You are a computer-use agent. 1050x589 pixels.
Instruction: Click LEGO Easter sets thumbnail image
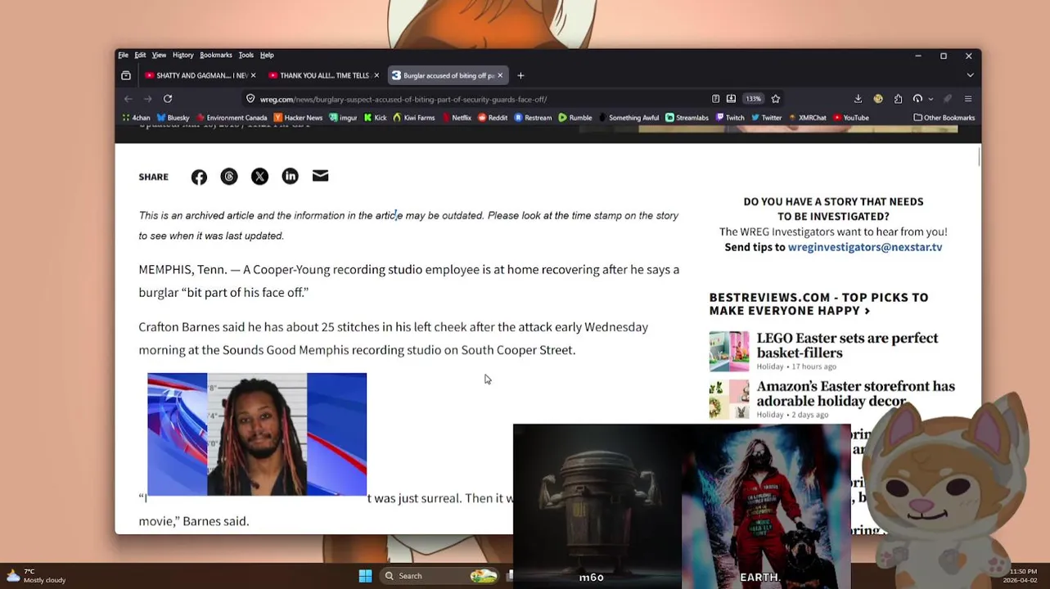click(x=729, y=351)
